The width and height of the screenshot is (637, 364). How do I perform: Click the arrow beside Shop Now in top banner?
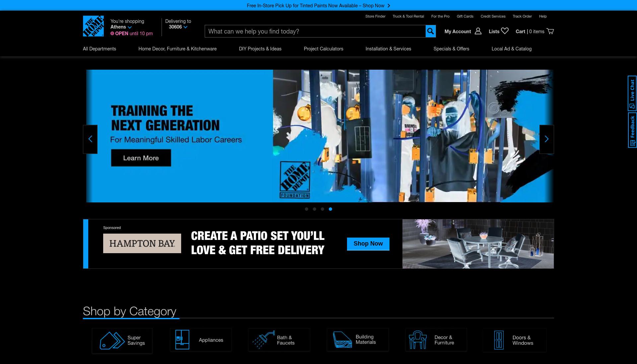(x=389, y=6)
